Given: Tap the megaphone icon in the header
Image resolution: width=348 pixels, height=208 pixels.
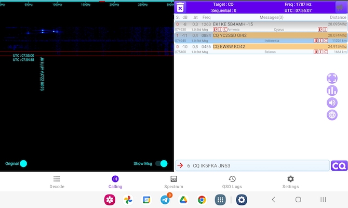Looking at the screenshot, I should [339, 7].
